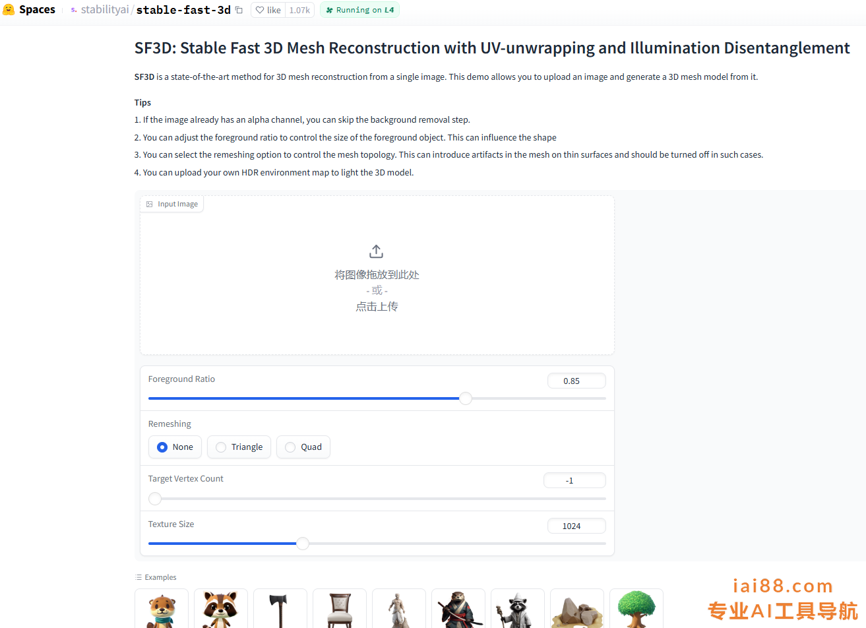Click the stabilityai organization avatar icon
The image size is (866, 628).
[x=74, y=10]
